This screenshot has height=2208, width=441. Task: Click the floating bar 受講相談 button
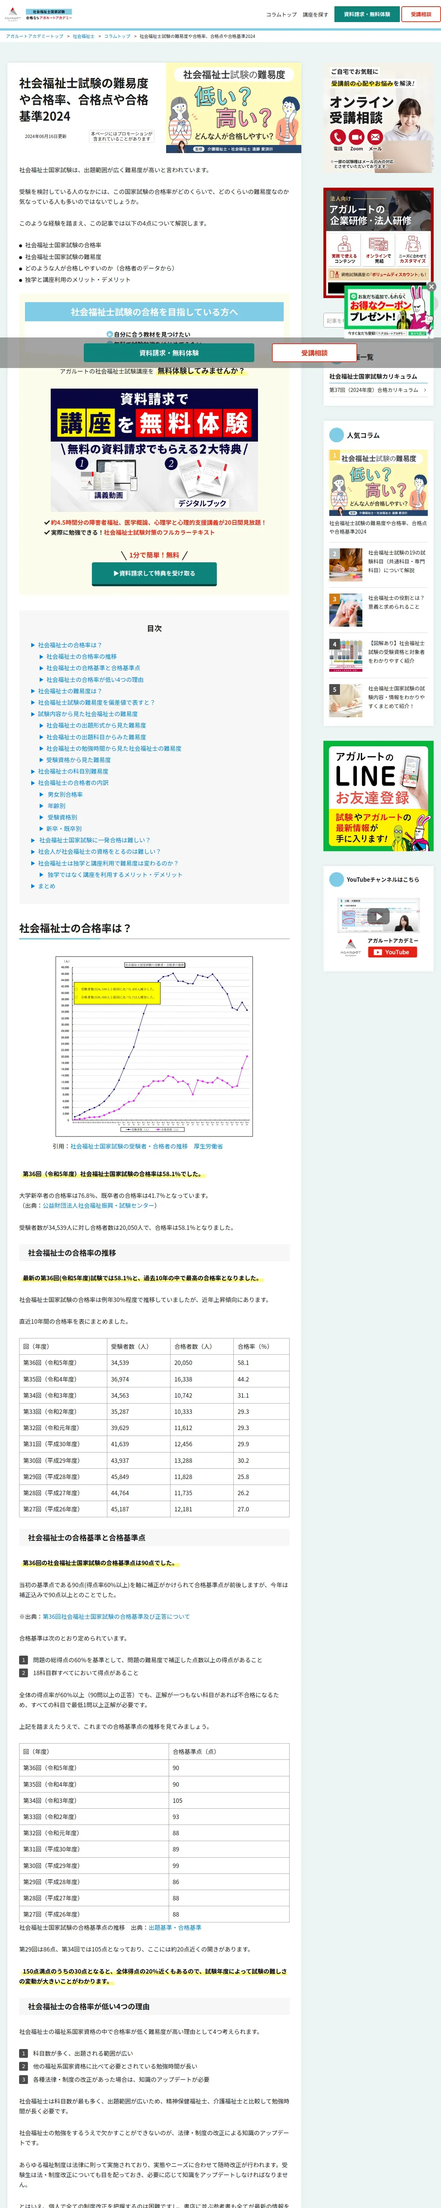(x=314, y=353)
